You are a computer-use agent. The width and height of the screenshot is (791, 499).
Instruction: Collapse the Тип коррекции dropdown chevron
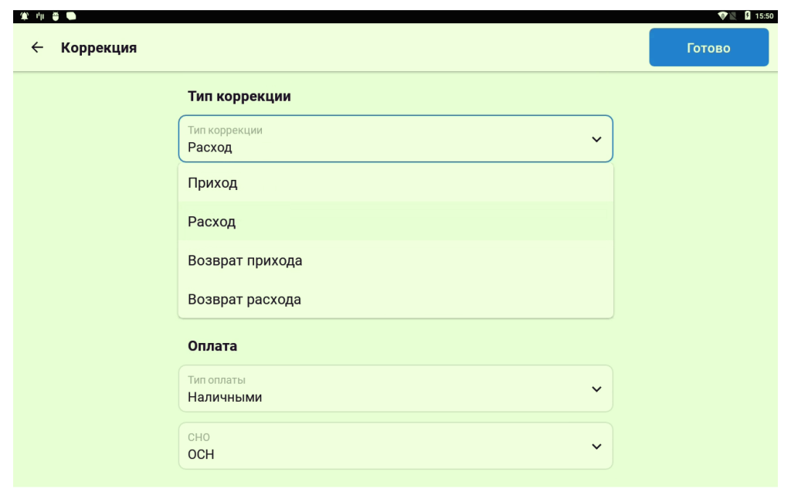pyautogui.click(x=596, y=139)
